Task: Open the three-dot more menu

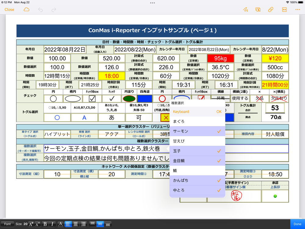Action: click(298, 9)
